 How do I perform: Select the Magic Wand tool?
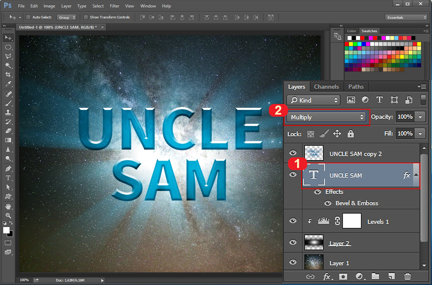[x=8, y=65]
